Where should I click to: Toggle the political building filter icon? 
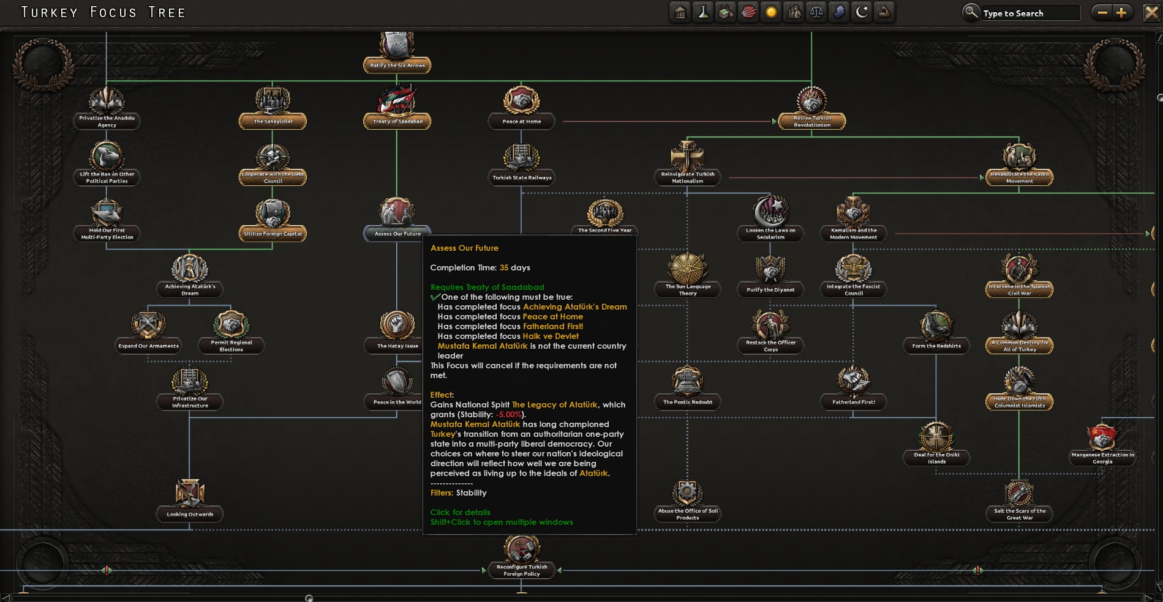680,12
